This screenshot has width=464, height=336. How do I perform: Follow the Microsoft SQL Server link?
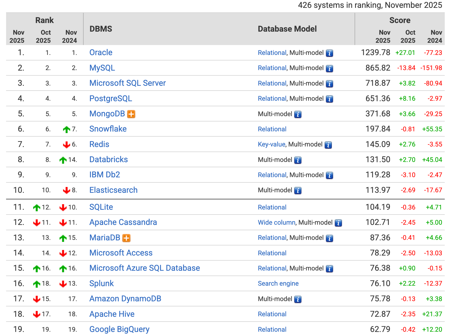(x=127, y=83)
